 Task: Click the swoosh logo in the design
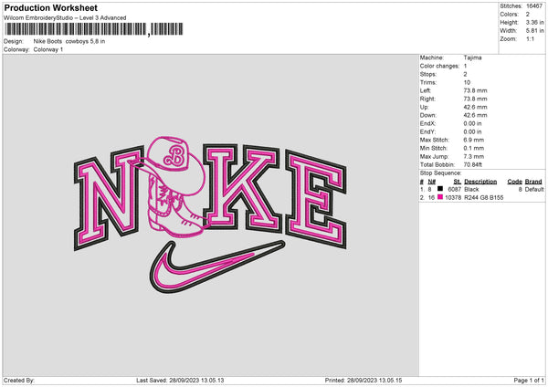pos(216,267)
